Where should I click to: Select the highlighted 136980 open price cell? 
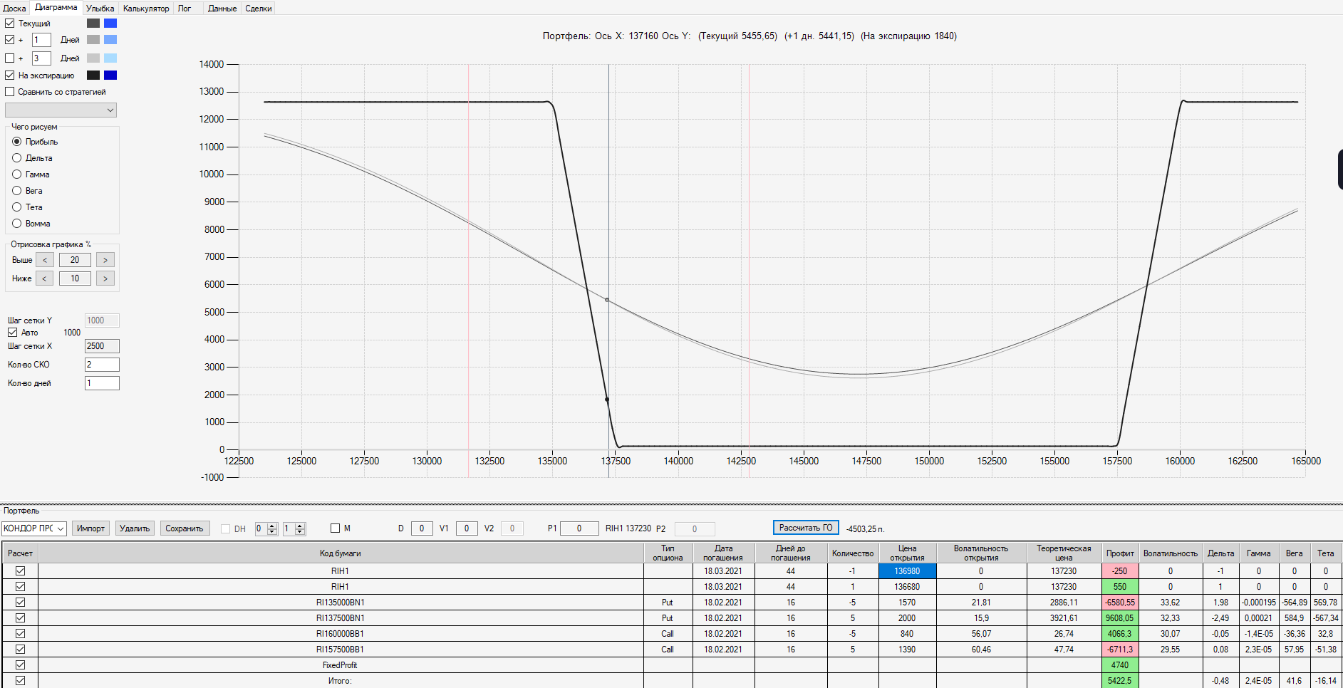click(907, 571)
